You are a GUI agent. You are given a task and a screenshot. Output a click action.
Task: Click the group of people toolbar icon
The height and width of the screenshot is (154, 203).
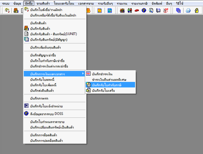(122, 10)
